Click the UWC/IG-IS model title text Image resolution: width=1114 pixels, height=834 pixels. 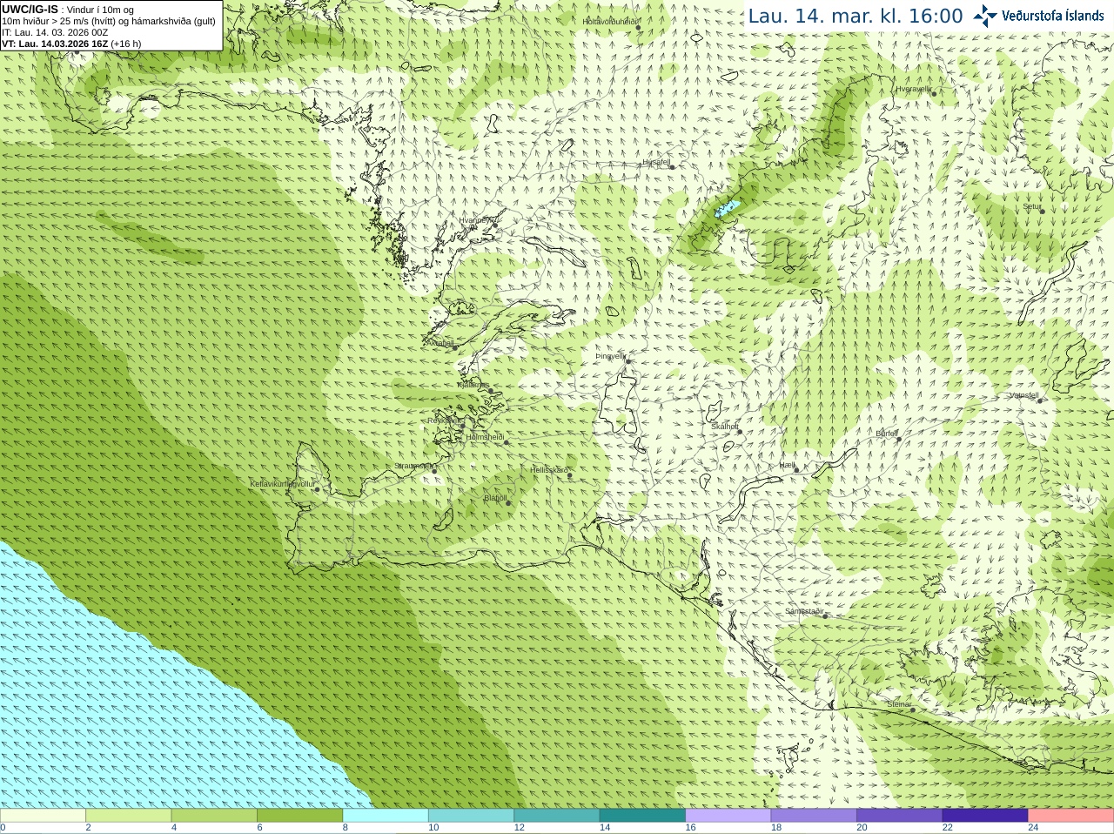click(x=30, y=10)
